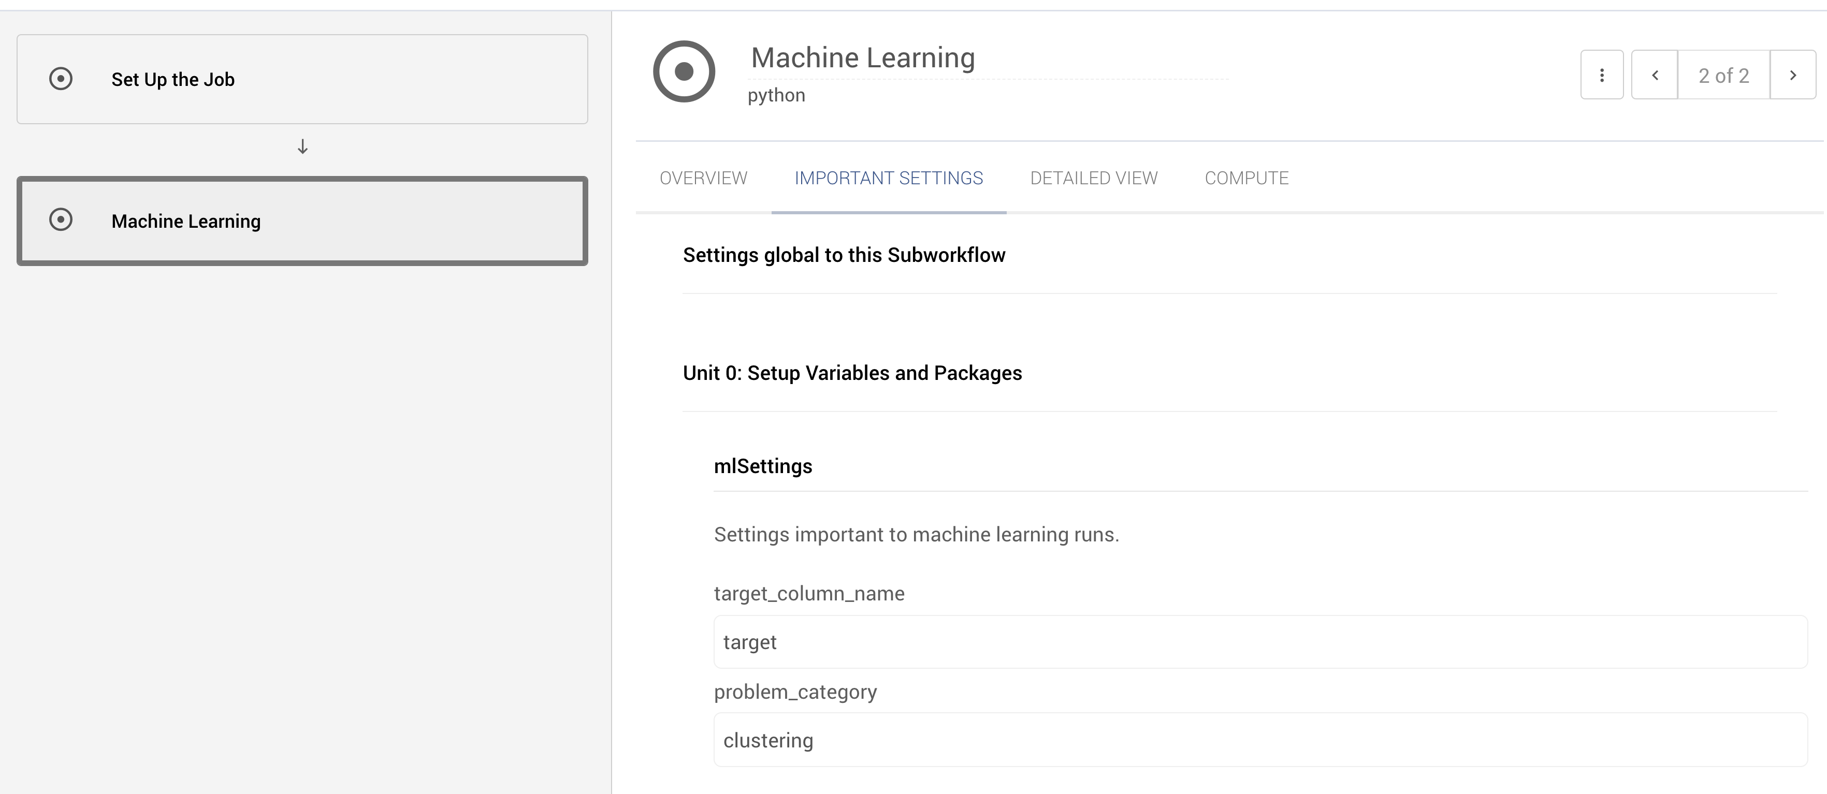Open the COMPUTE tab
The height and width of the screenshot is (794, 1827).
tap(1246, 178)
